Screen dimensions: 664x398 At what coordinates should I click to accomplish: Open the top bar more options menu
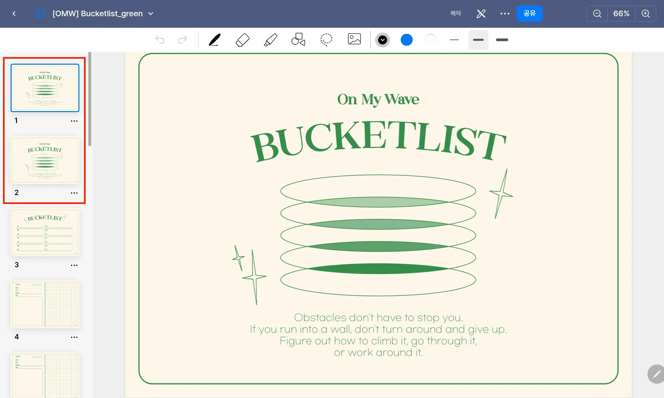click(x=505, y=14)
